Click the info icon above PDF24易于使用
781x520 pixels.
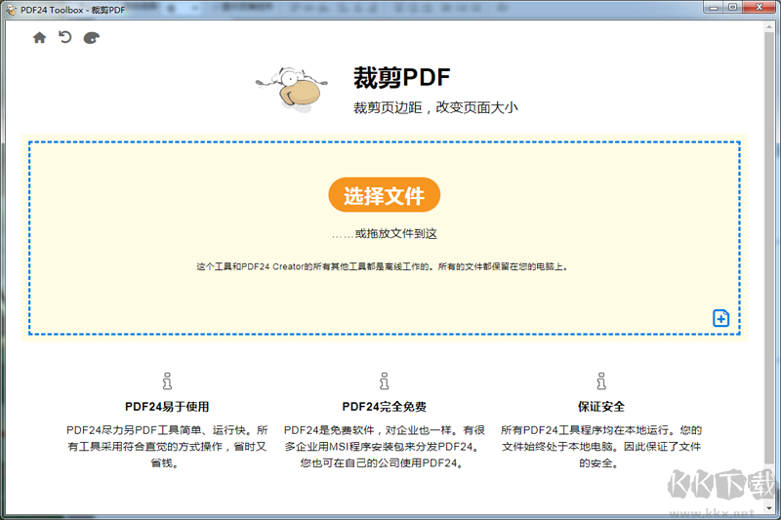coord(167,380)
